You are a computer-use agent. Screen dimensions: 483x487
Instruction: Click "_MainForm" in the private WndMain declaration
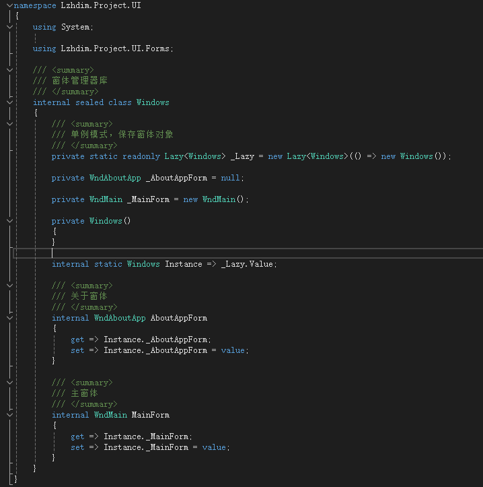[148, 199]
